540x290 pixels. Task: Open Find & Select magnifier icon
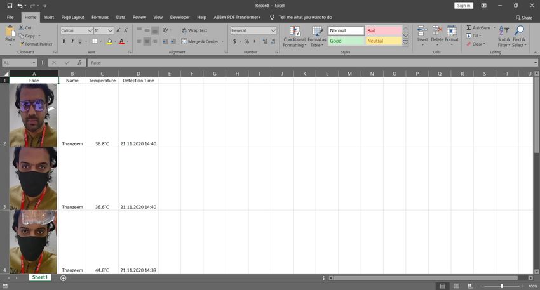pos(519,30)
